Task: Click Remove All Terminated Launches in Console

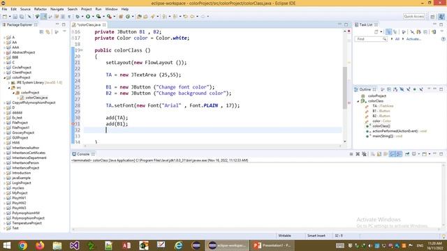Action: 365,154
